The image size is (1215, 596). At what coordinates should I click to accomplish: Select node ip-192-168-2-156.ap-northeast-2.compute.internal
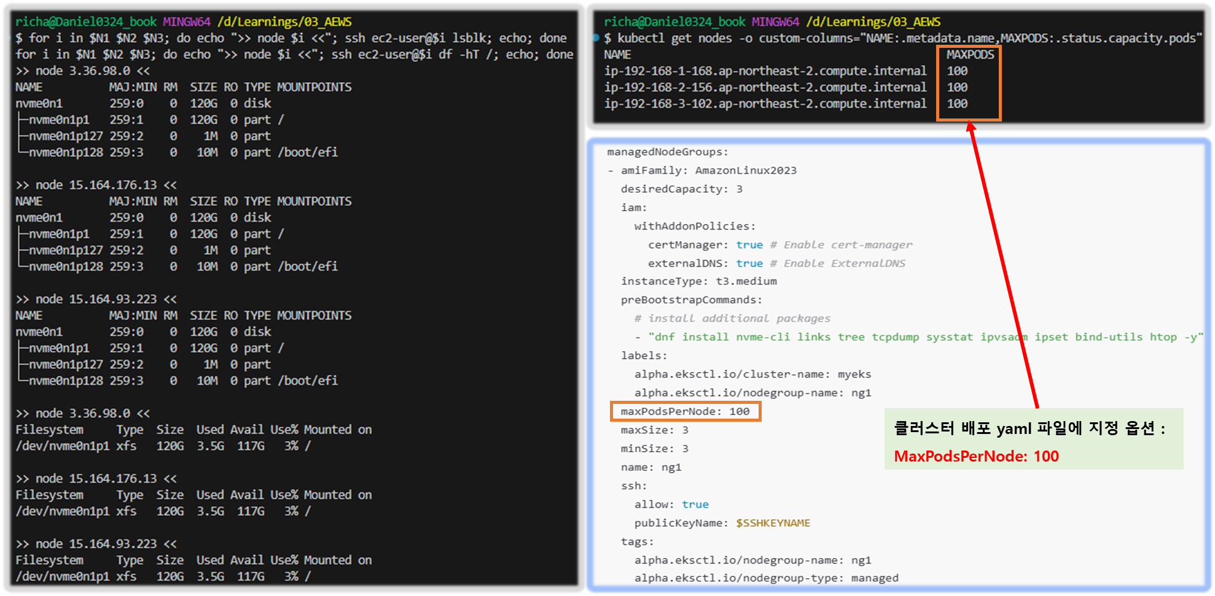765,87
